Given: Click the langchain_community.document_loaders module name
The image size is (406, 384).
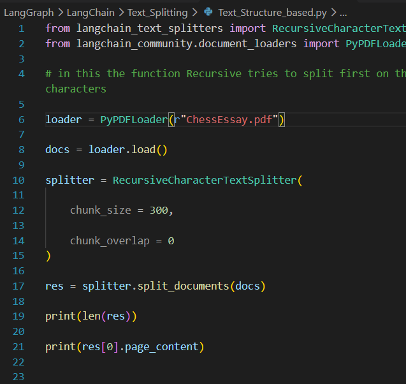Looking at the screenshot, I should click(x=186, y=44).
